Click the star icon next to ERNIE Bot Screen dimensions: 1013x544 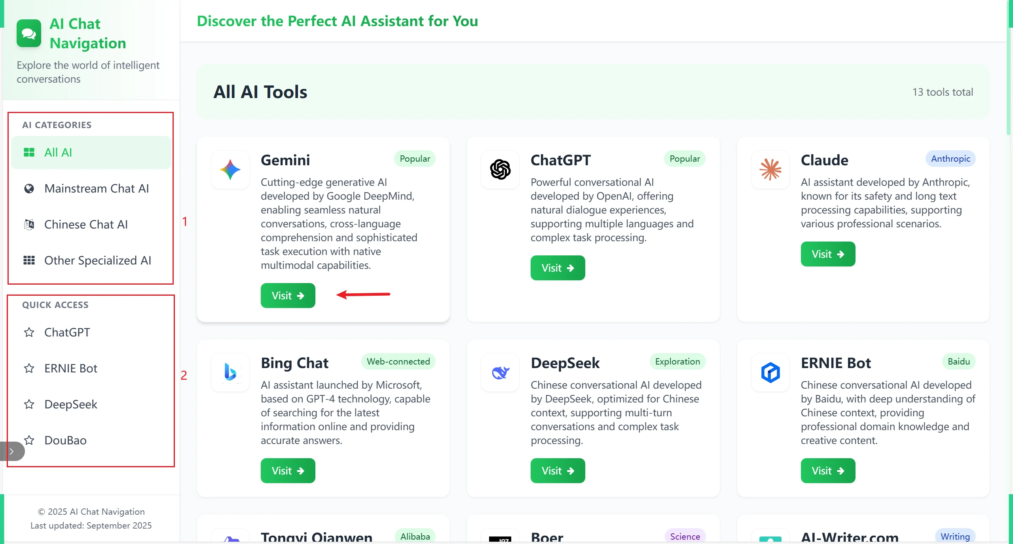pos(29,368)
